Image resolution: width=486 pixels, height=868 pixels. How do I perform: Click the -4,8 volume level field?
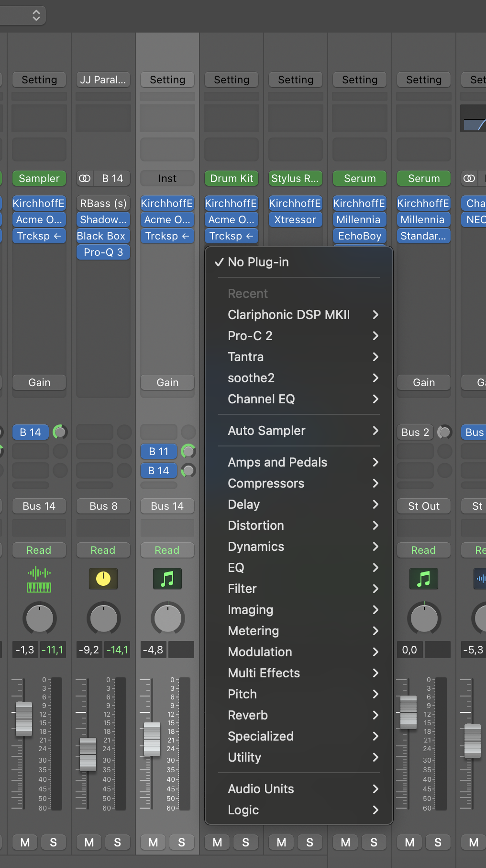pos(153,650)
